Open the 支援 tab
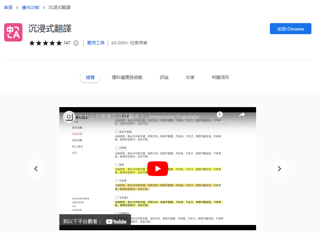Image resolution: width=320 pixels, height=233 pixels. tap(190, 78)
